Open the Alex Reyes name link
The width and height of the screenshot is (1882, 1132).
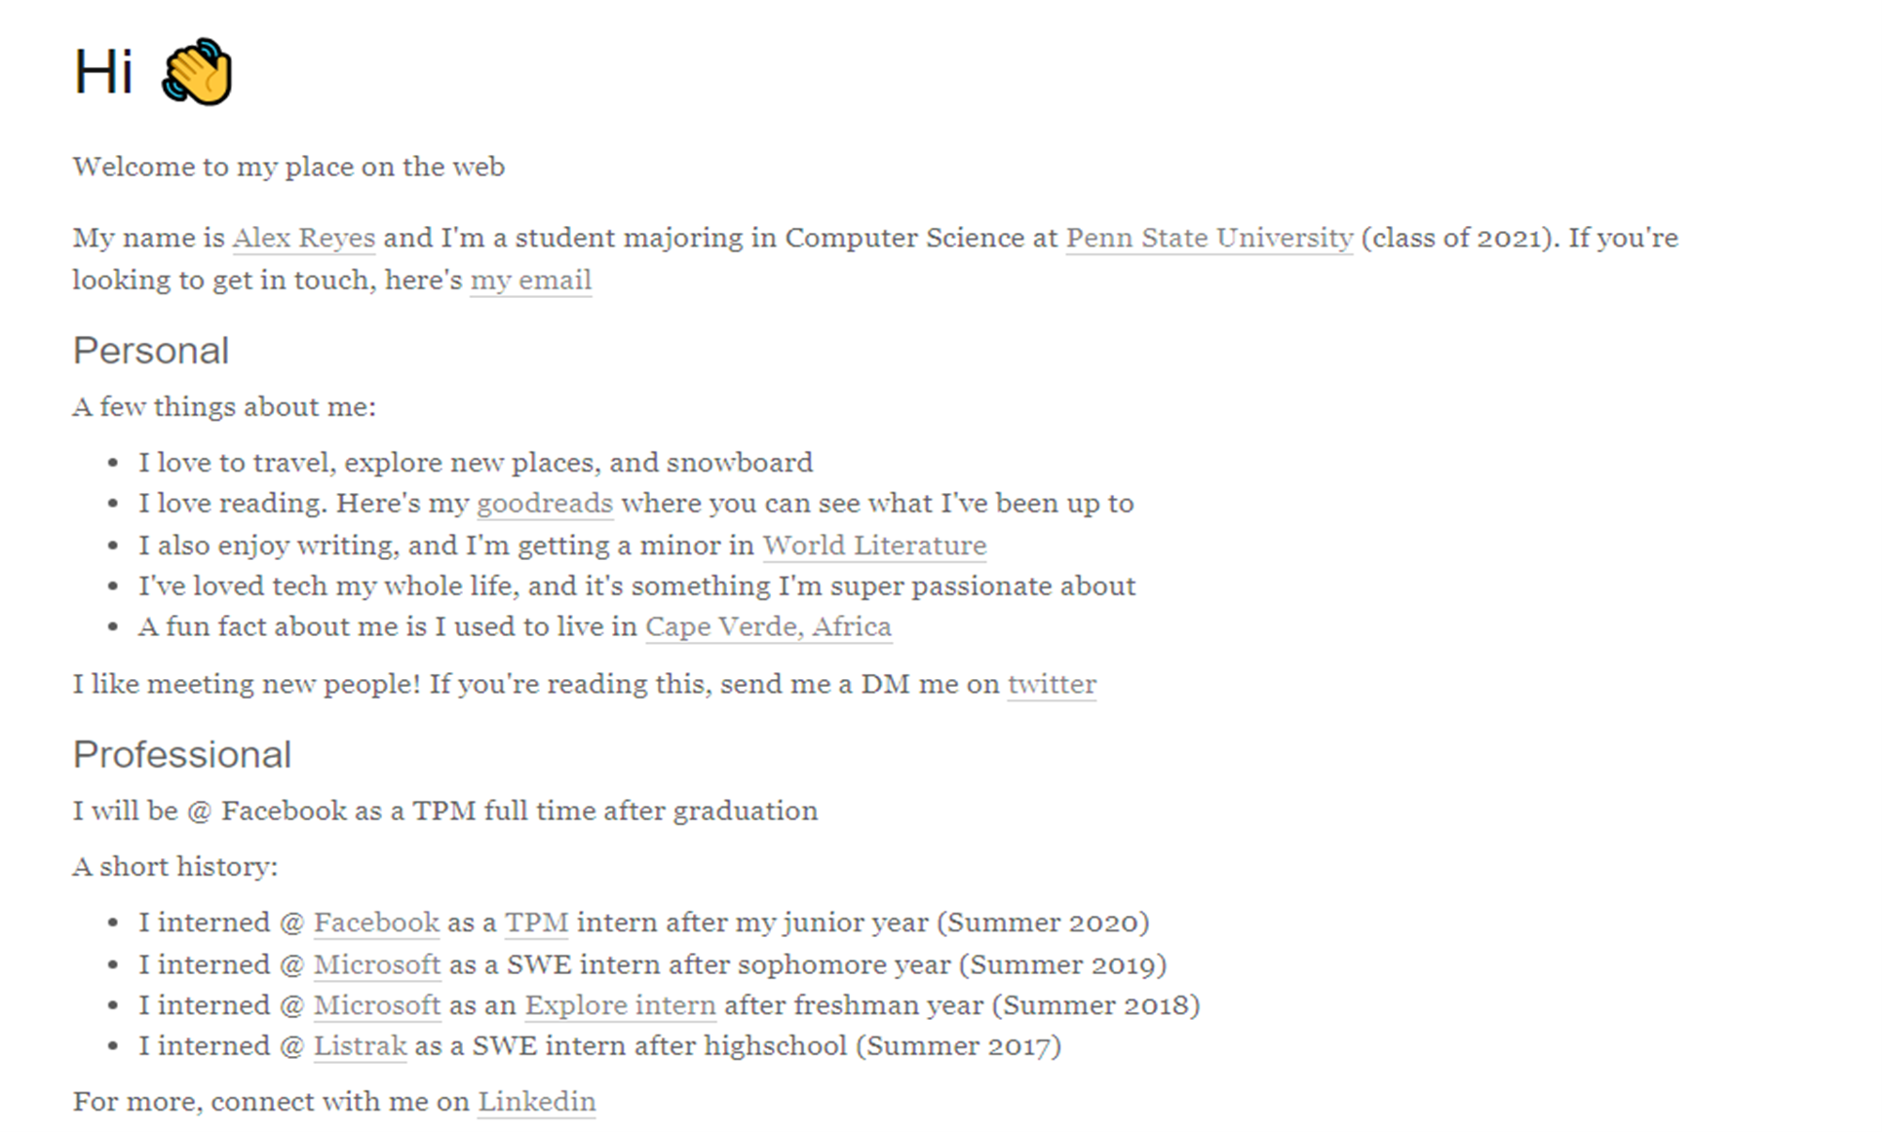coord(303,238)
